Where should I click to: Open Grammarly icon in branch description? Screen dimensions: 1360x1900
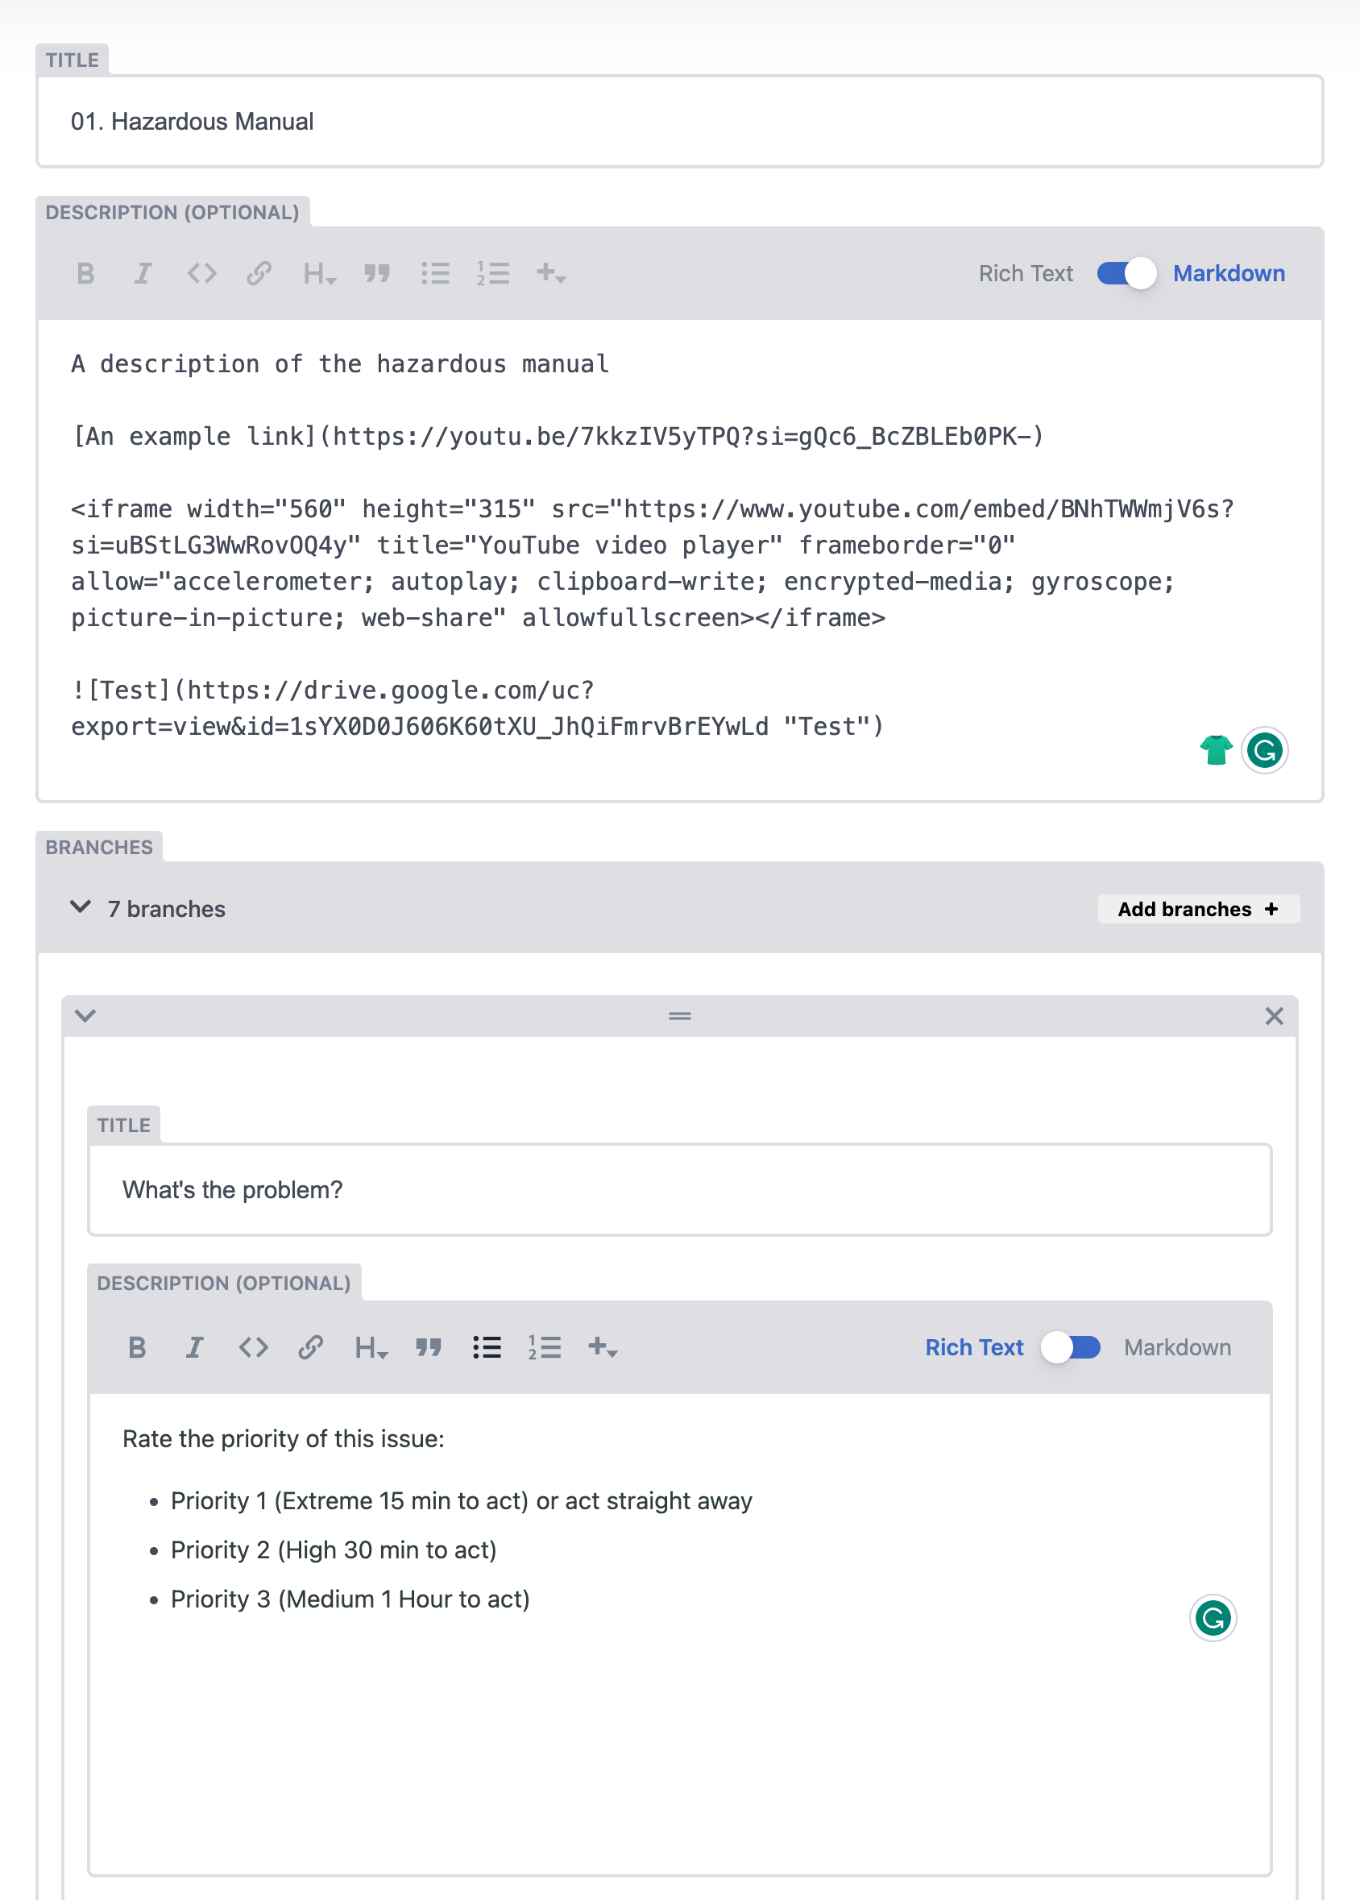(1213, 1617)
